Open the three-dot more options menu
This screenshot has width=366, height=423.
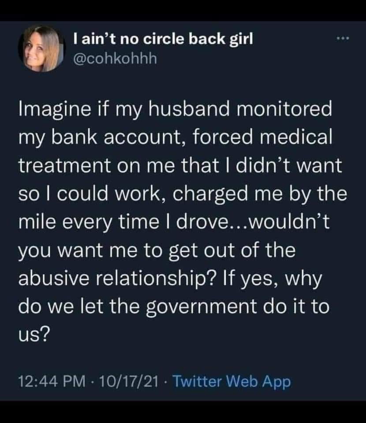click(x=343, y=39)
